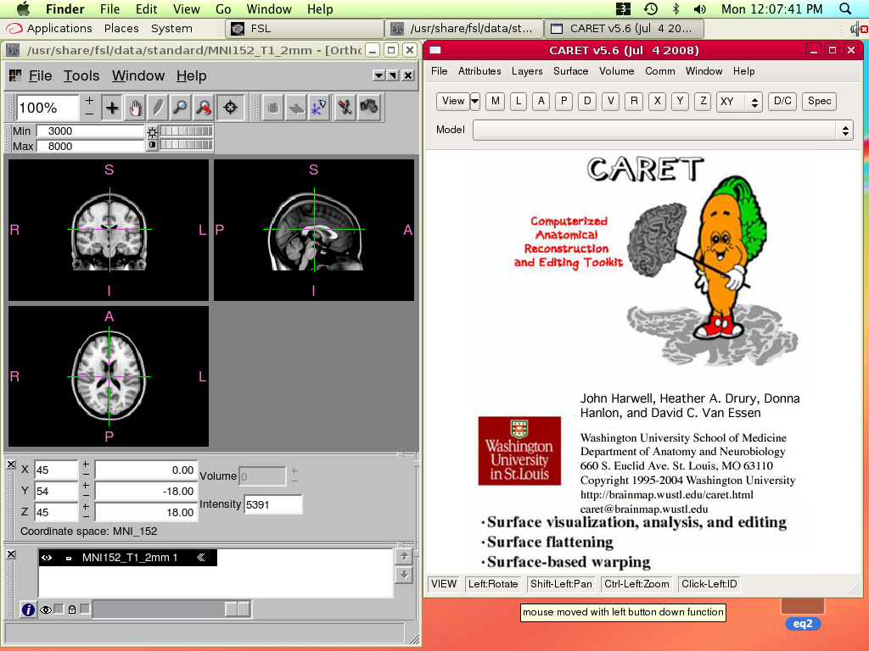Viewport: 869px width, 651px height.
Task: Open the Attributes menu in CARET
Action: coord(479,71)
